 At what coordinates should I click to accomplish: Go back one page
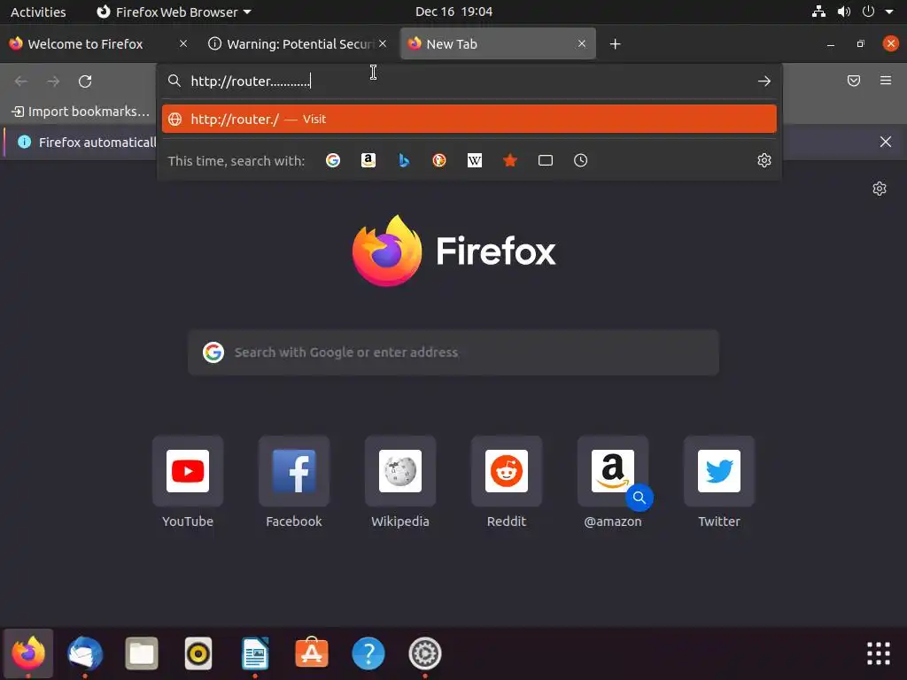click(21, 81)
